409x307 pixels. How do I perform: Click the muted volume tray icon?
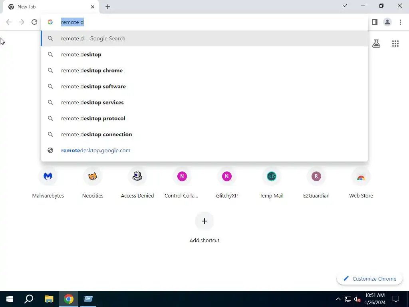(x=357, y=299)
